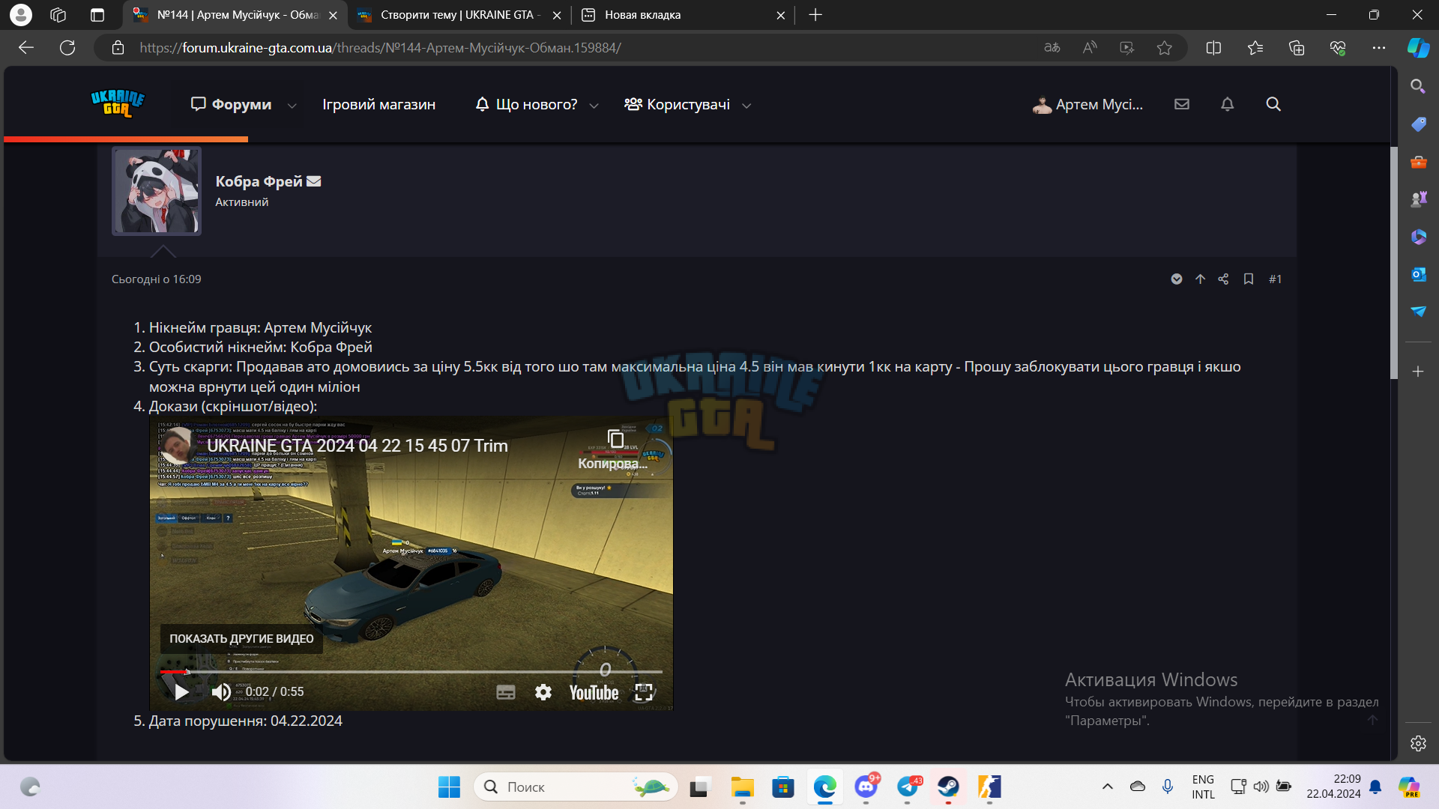The height and width of the screenshot is (809, 1439).
Task: Expand the Форуми dropdown chevron
Action: click(292, 106)
